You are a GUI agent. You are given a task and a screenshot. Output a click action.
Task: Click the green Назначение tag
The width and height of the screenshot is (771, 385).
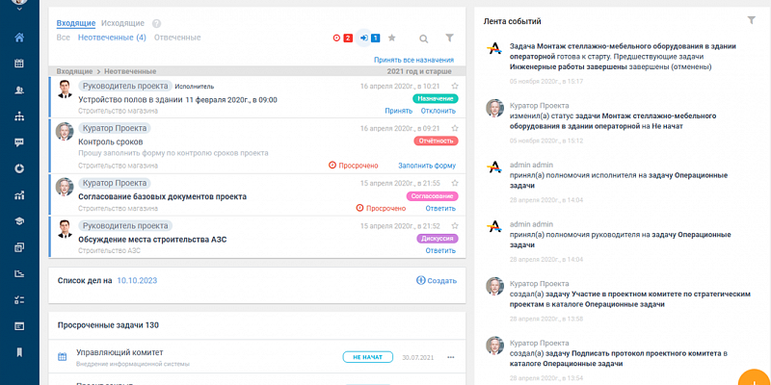tap(436, 99)
